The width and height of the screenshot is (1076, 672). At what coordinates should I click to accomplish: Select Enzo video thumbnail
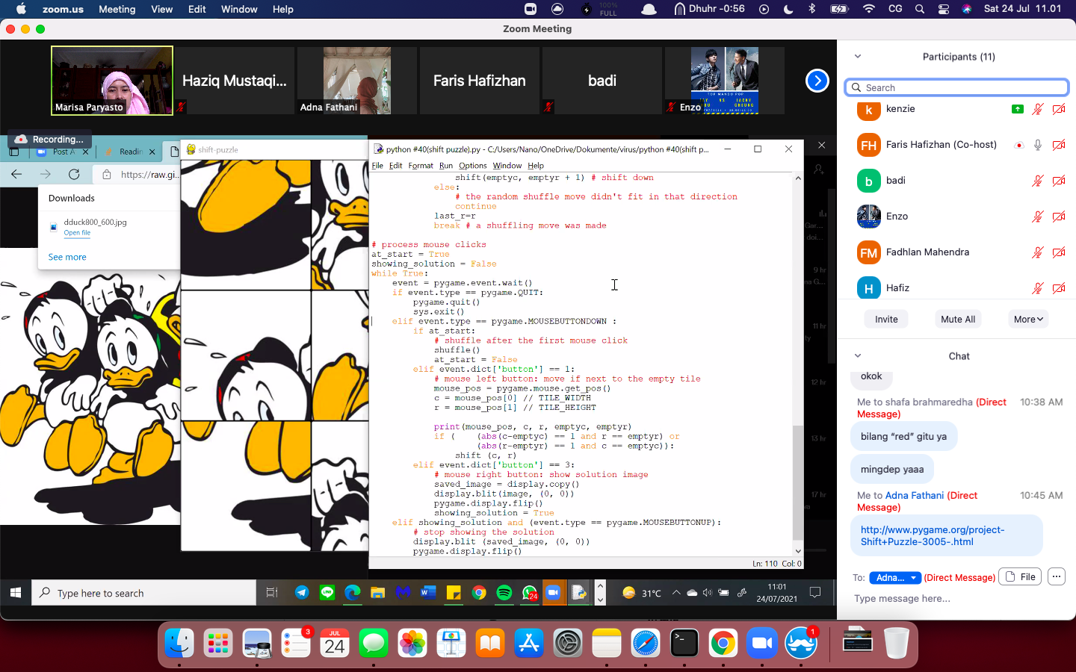pyautogui.click(x=725, y=81)
